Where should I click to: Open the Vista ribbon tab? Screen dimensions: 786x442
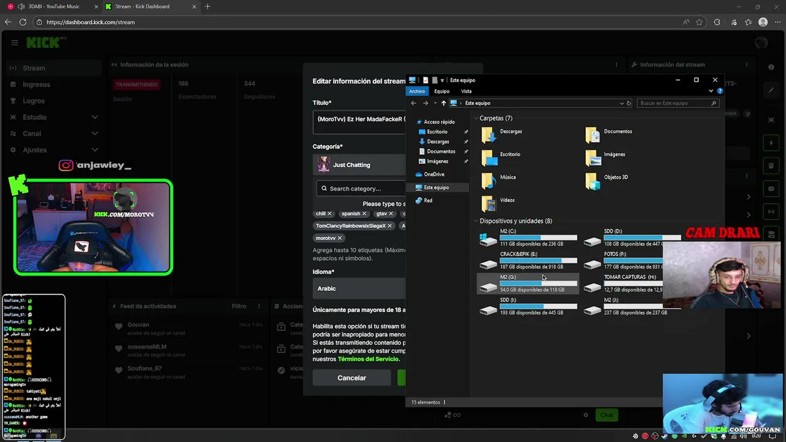466,91
